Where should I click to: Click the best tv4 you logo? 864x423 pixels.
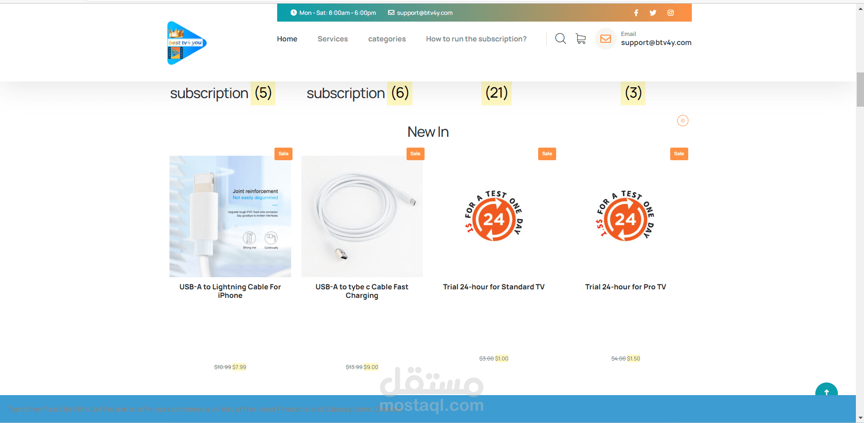click(x=187, y=43)
